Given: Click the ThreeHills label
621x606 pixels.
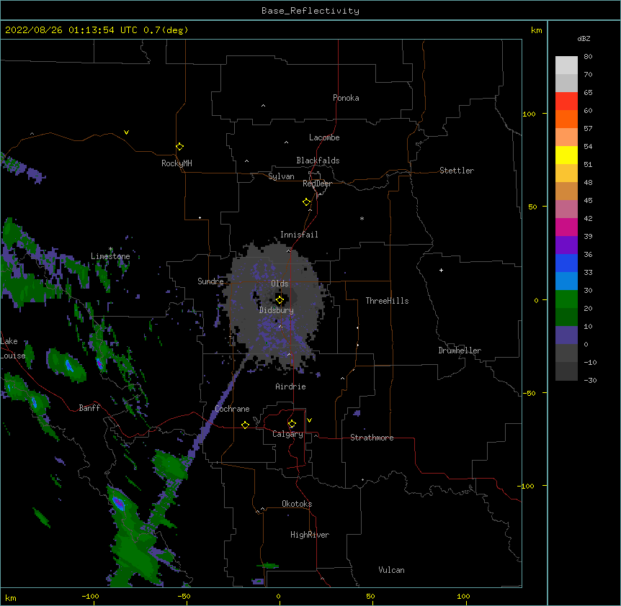Looking at the screenshot, I should pyautogui.click(x=387, y=301).
